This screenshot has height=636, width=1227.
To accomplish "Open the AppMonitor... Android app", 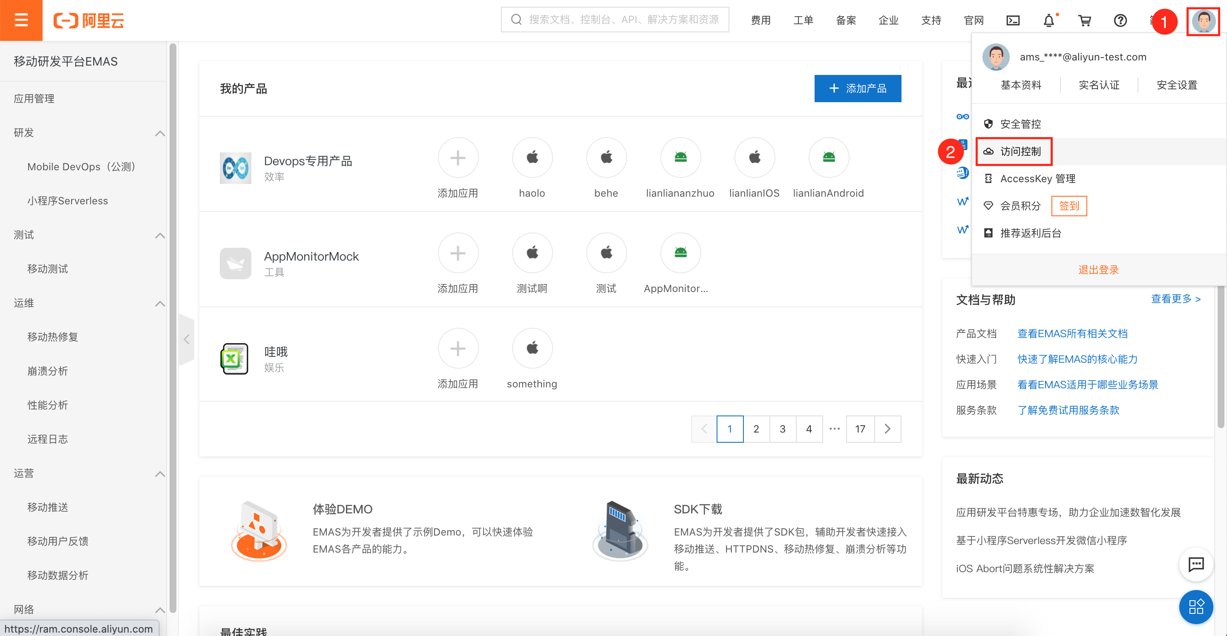I will coord(681,253).
